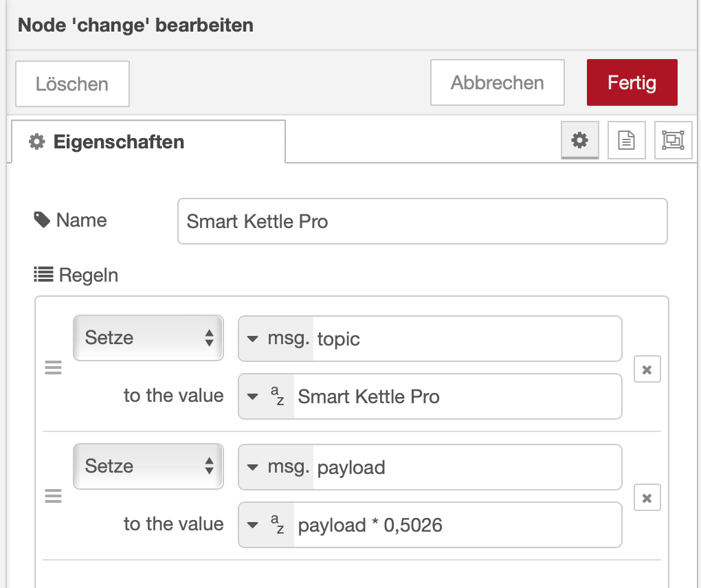Open the first Setze action dropdown

[x=148, y=338]
